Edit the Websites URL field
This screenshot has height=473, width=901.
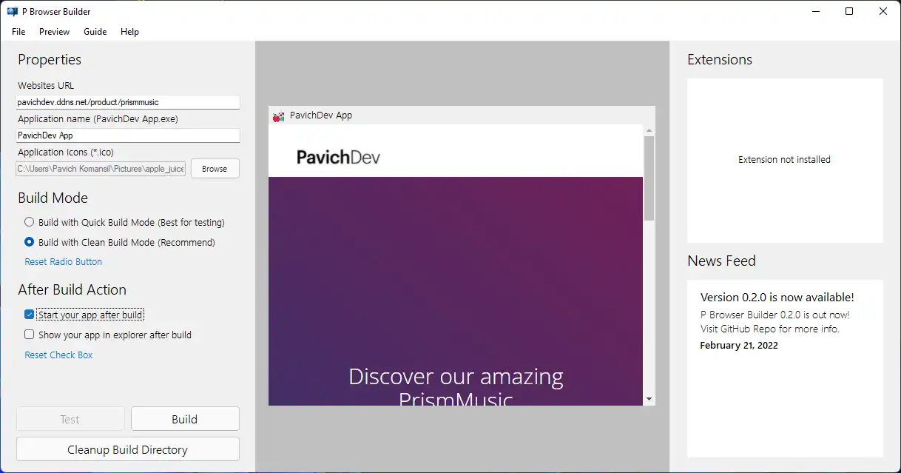coord(128,102)
